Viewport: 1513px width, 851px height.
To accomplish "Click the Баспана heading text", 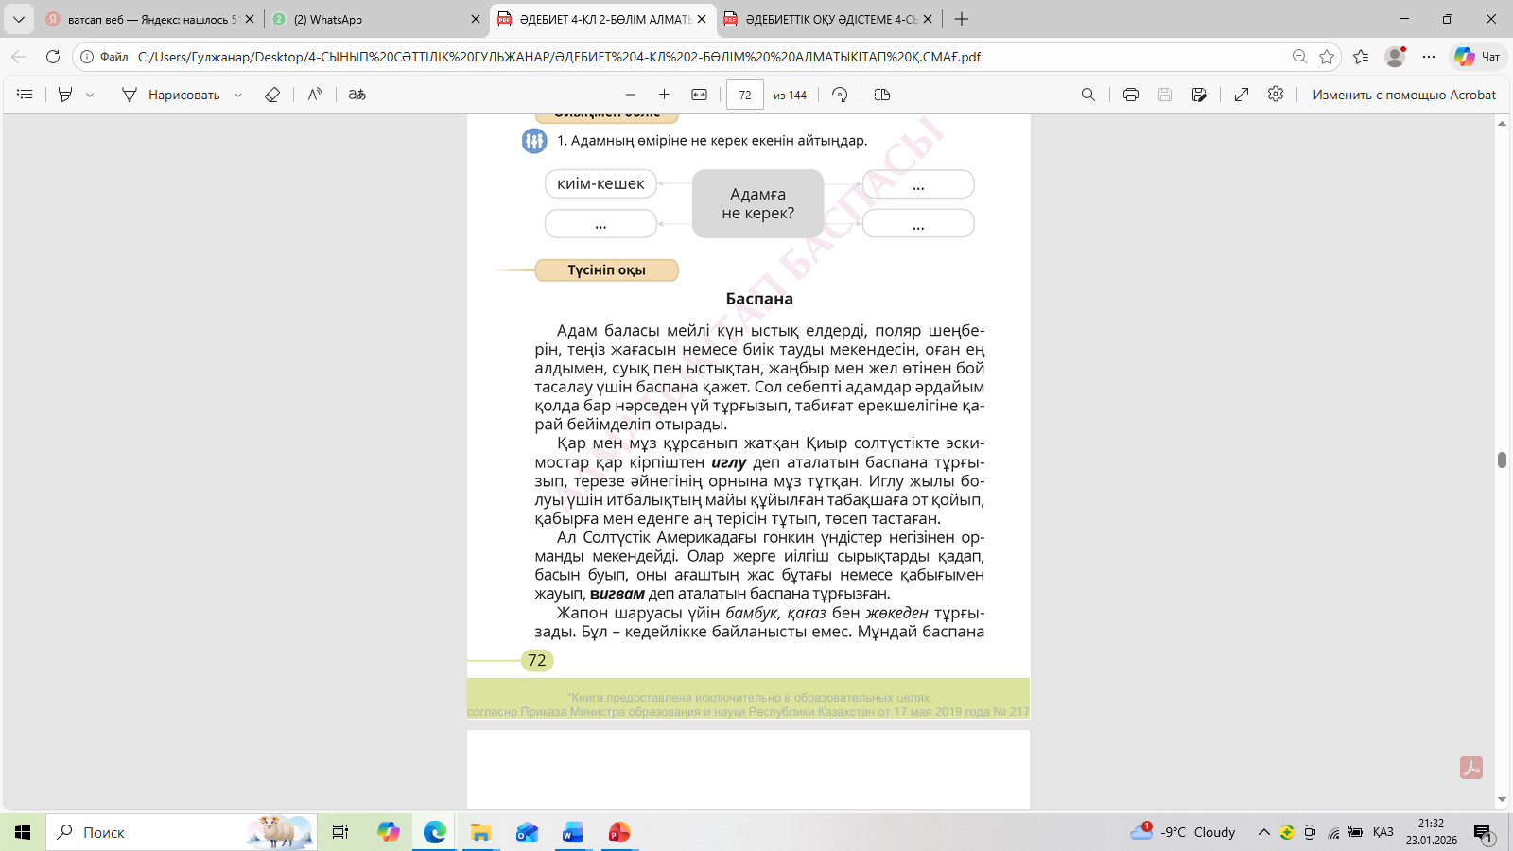I will tap(759, 299).
